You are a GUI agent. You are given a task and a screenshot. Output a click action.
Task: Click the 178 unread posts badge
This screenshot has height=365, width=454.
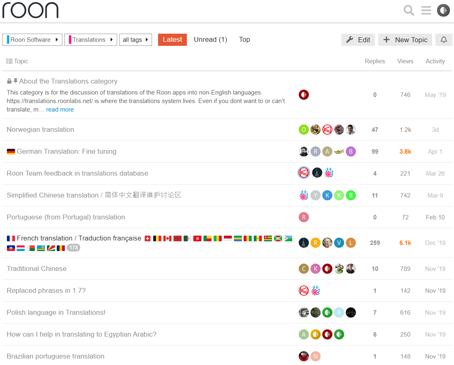coord(73,248)
